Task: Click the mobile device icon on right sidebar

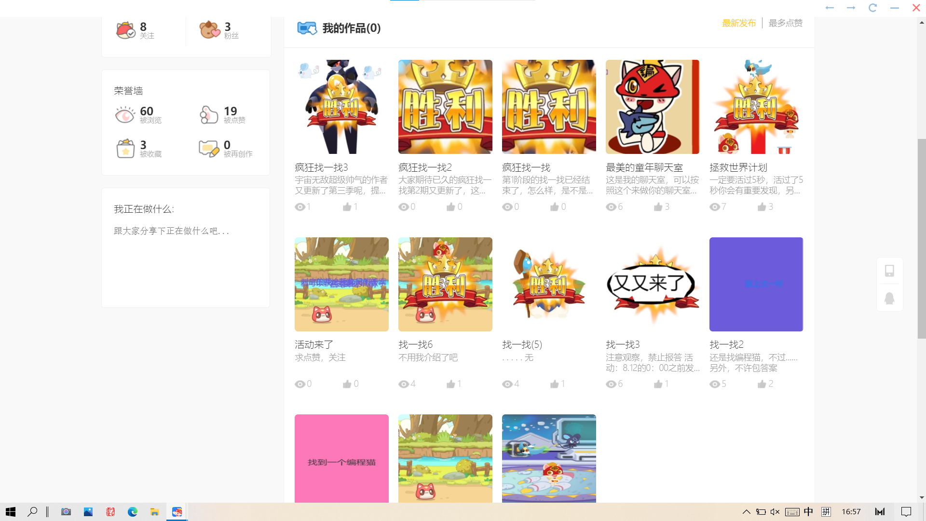Action: (890, 271)
